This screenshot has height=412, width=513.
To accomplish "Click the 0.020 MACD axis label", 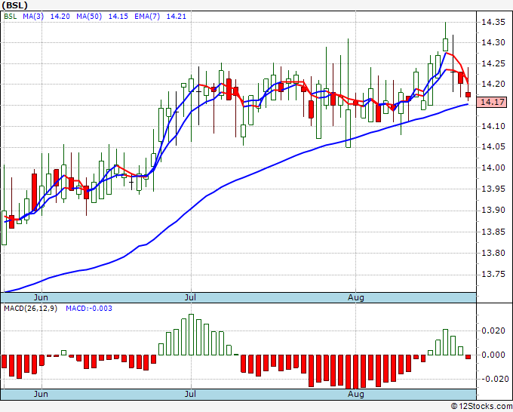I will point(493,331).
